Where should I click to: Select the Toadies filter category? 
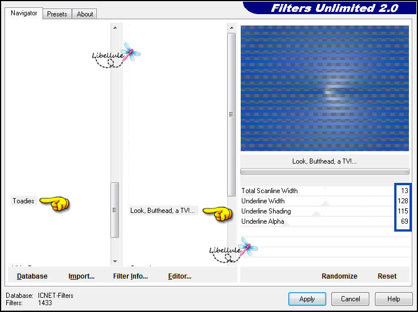[23, 201]
